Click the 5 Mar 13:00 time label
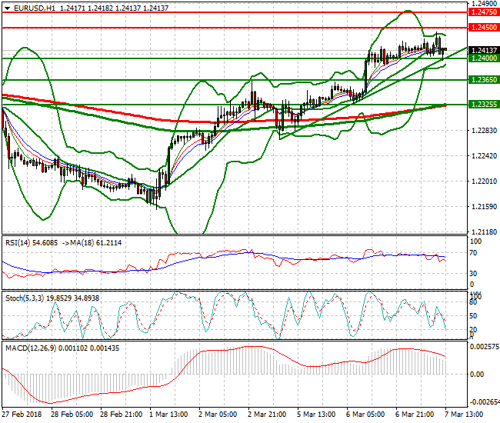Viewport: 500px width, 423px height. pos(316,414)
